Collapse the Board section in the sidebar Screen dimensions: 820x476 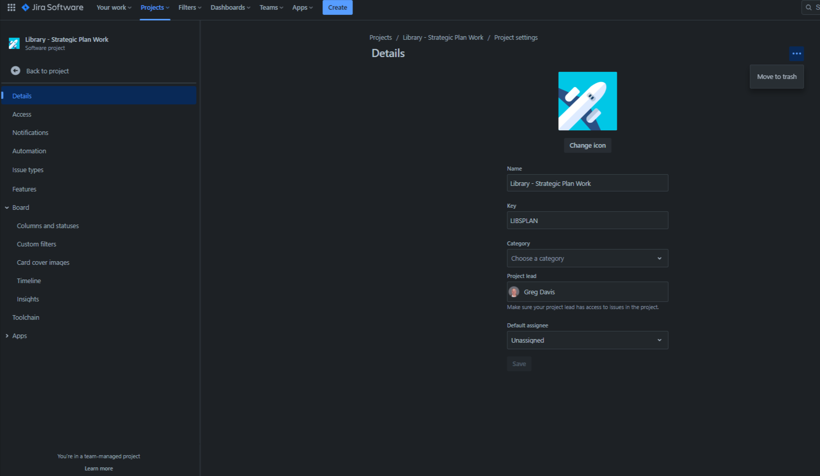(x=7, y=207)
